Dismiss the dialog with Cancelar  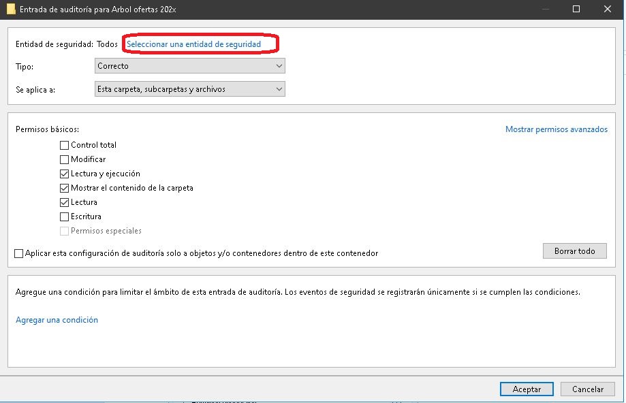pos(587,389)
